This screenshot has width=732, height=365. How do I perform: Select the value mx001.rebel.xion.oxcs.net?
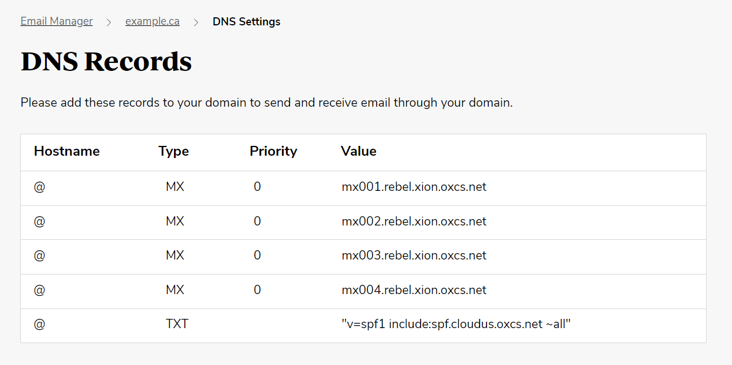[414, 187]
